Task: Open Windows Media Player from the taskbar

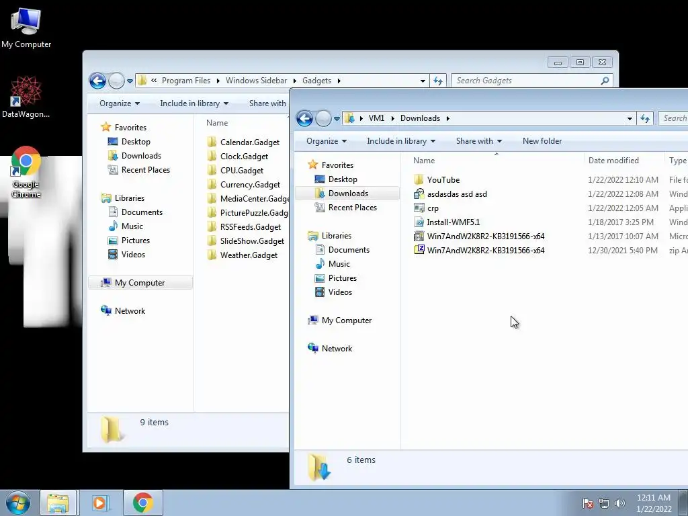Action: click(x=100, y=503)
